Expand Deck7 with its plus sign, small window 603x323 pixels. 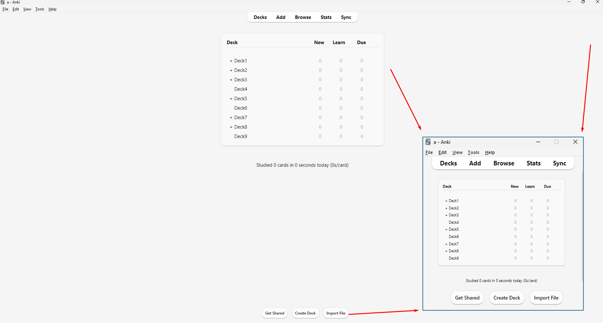[x=446, y=244]
